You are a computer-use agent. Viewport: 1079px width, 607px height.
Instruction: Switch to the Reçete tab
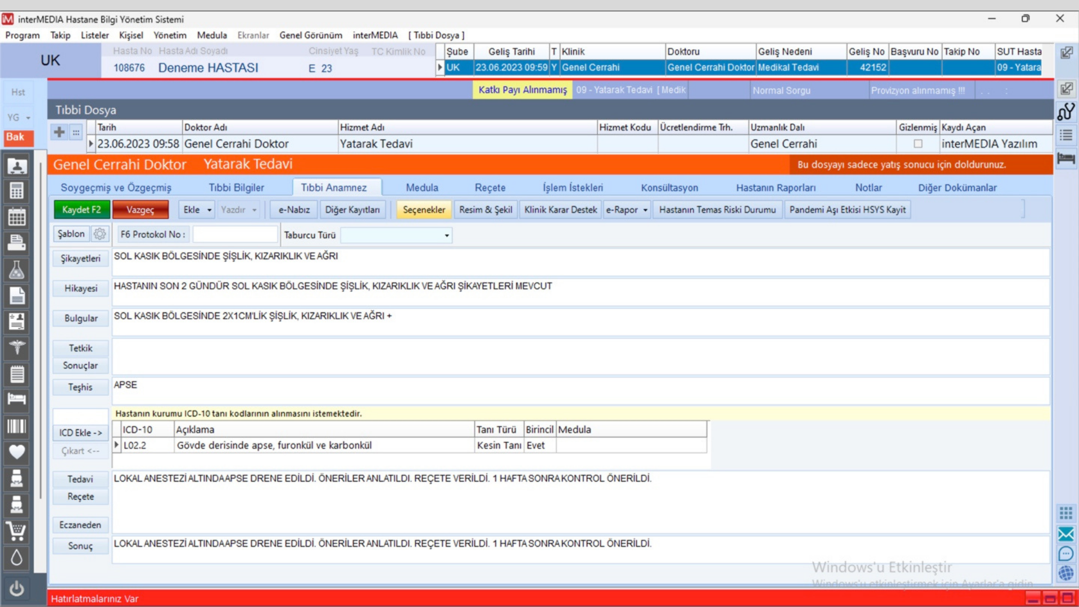pos(489,188)
